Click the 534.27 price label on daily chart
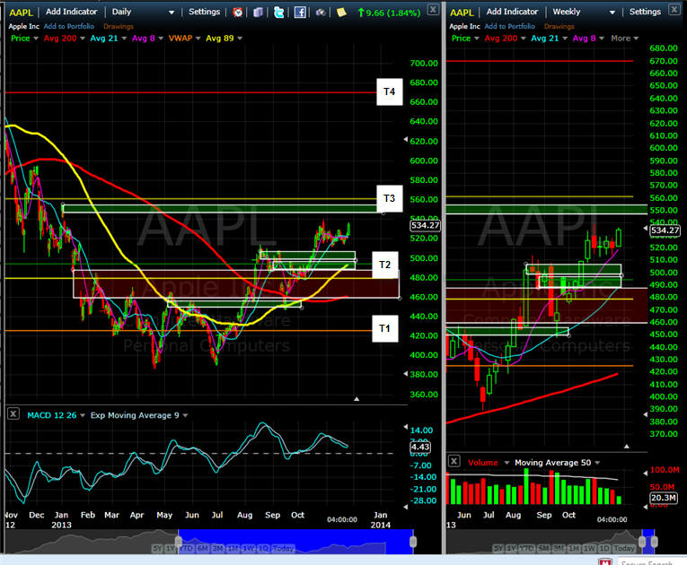 (x=425, y=225)
